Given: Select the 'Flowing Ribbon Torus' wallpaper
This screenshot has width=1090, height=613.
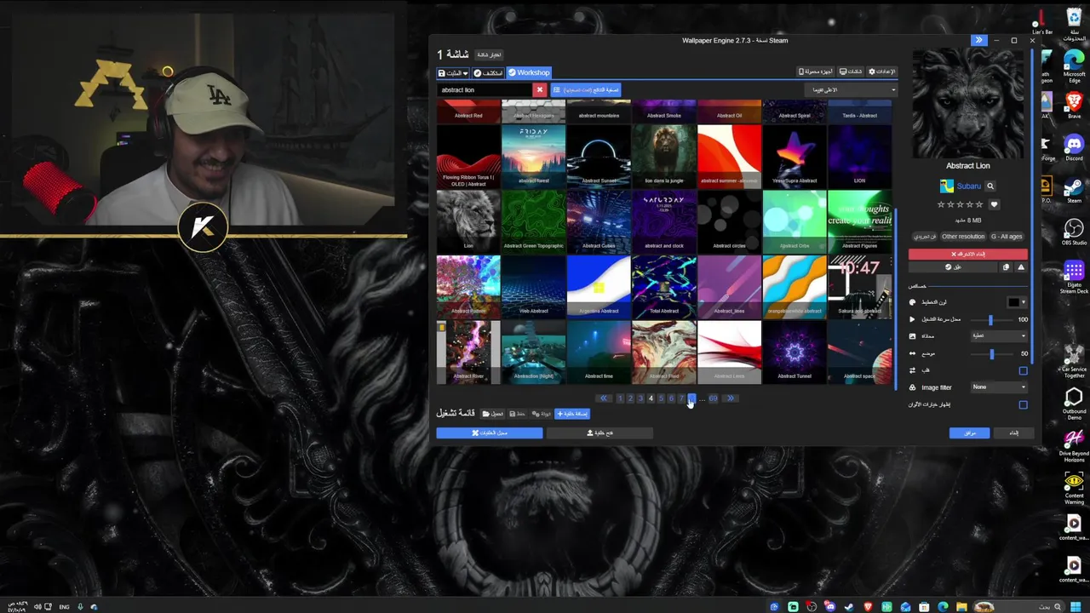Looking at the screenshot, I should [x=468, y=156].
